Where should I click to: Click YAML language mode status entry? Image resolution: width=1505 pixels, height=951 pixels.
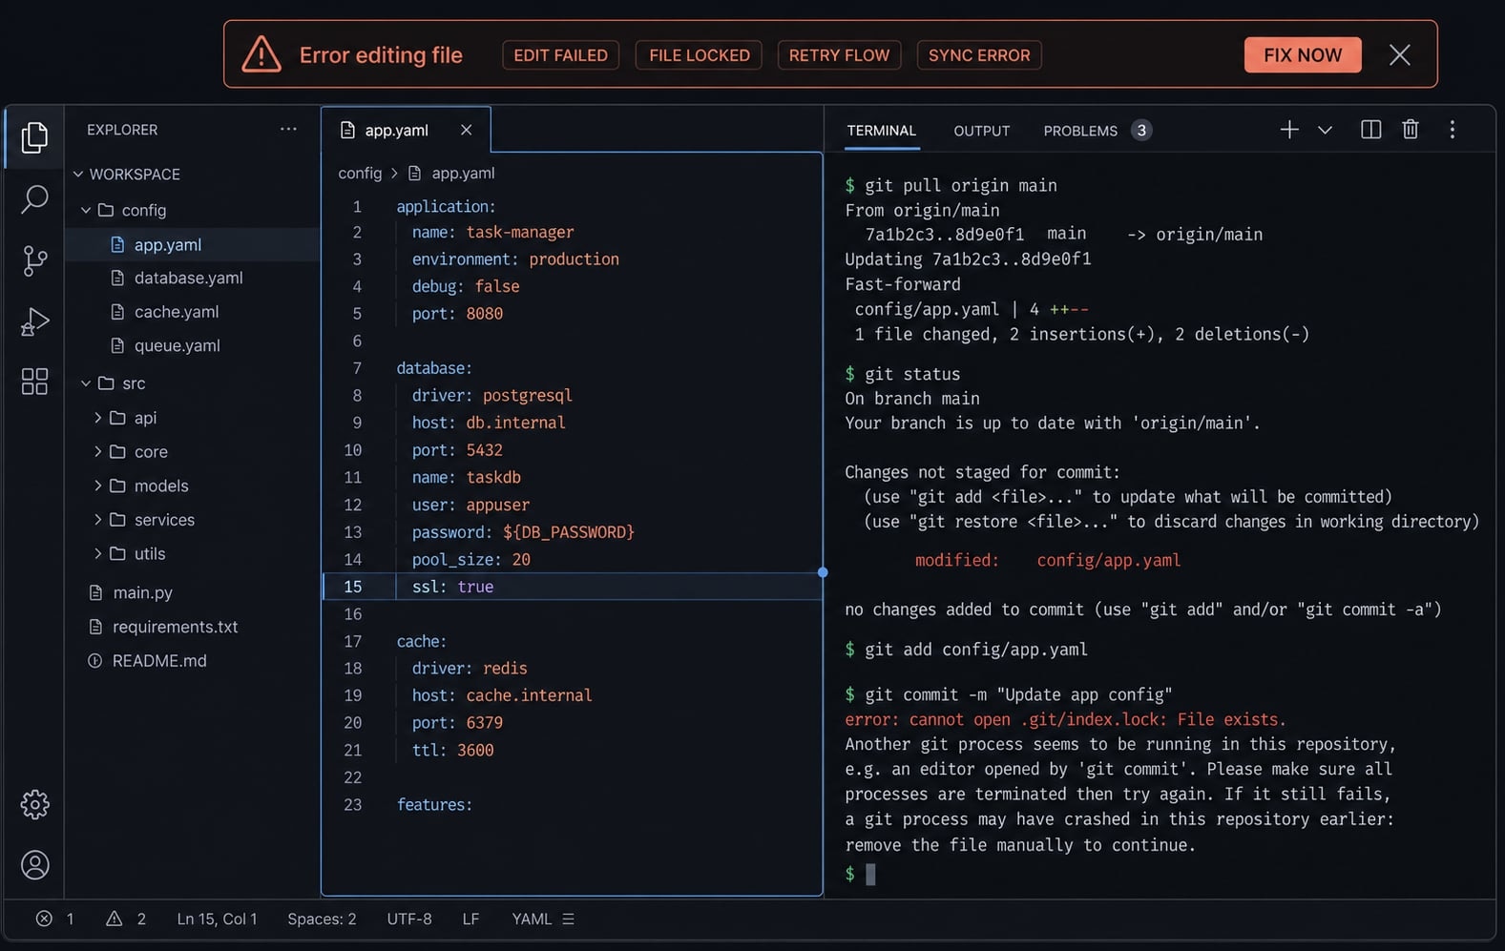pyautogui.click(x=532, y=919)
